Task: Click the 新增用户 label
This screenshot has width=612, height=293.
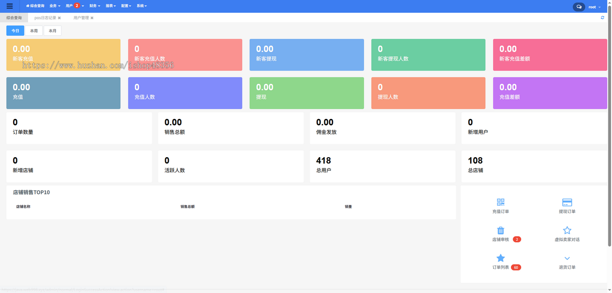Action: [x=478, y=132]
